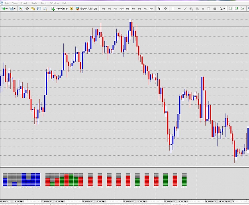Open the Strategy Tester magnifier icon
Screen dimensions: 249x205
click(x=45, y=9)
